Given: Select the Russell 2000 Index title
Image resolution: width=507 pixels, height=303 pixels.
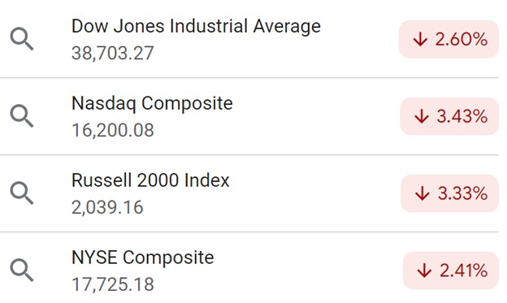Looking at the screenshot, I should (150, 180).
